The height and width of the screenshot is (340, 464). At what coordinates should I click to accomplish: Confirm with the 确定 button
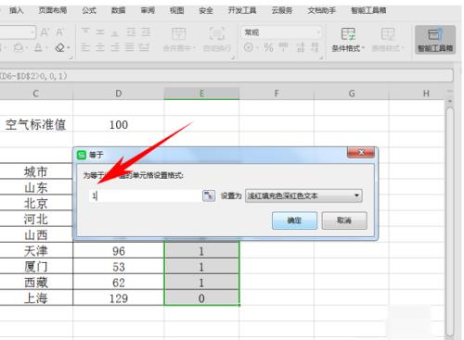click(x=294, y=220)
